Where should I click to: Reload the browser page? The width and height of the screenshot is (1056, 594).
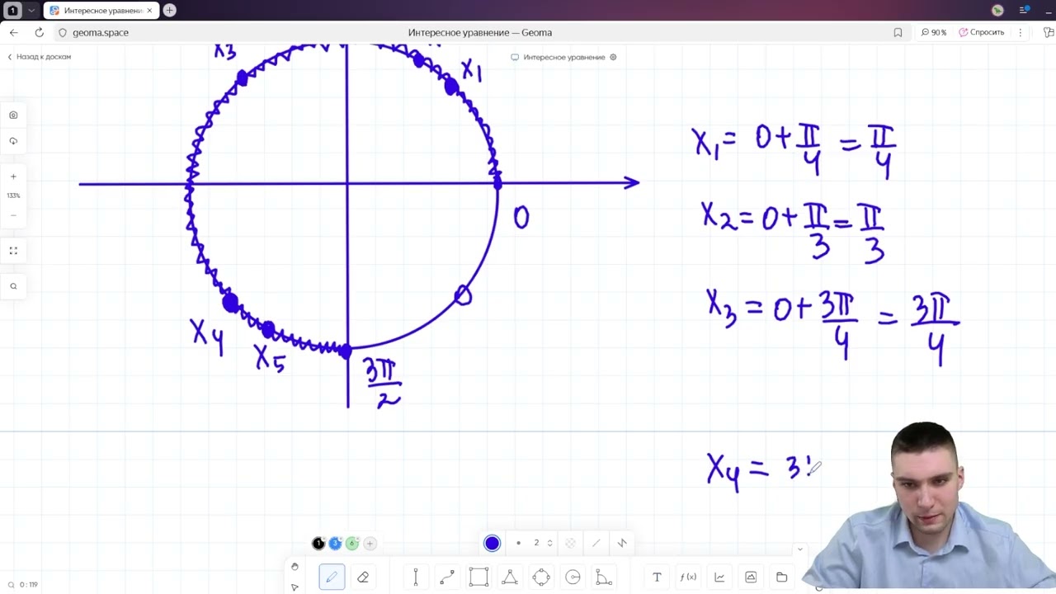click(x=39, y=32)
